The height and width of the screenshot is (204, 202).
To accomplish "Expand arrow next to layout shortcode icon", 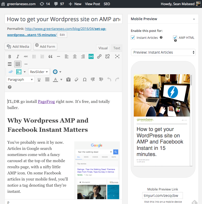I will [x=25, y=72].
